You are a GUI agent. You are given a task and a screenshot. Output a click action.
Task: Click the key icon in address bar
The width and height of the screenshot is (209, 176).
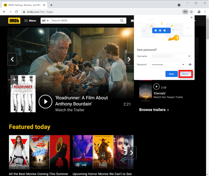coord(185,12)
